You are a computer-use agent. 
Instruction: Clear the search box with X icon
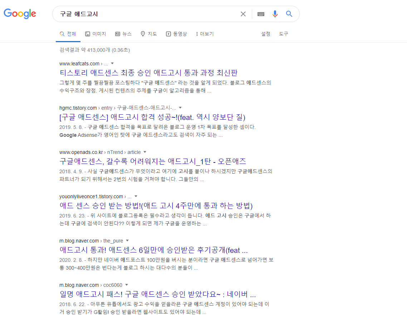(x=243, y=14)
